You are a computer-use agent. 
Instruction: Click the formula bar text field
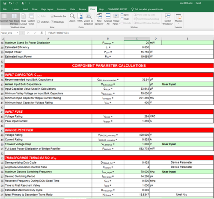coord(130,33)
